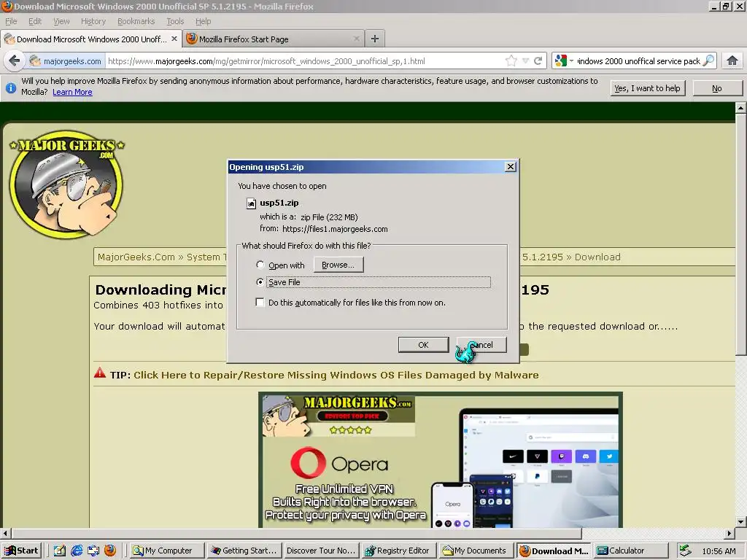Select the Save File radio option
747x560 pixels.
pyautogui.click(x=260, y=282)
